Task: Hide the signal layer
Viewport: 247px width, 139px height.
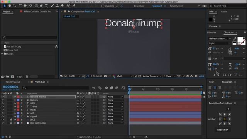Action: pos(3,117)
